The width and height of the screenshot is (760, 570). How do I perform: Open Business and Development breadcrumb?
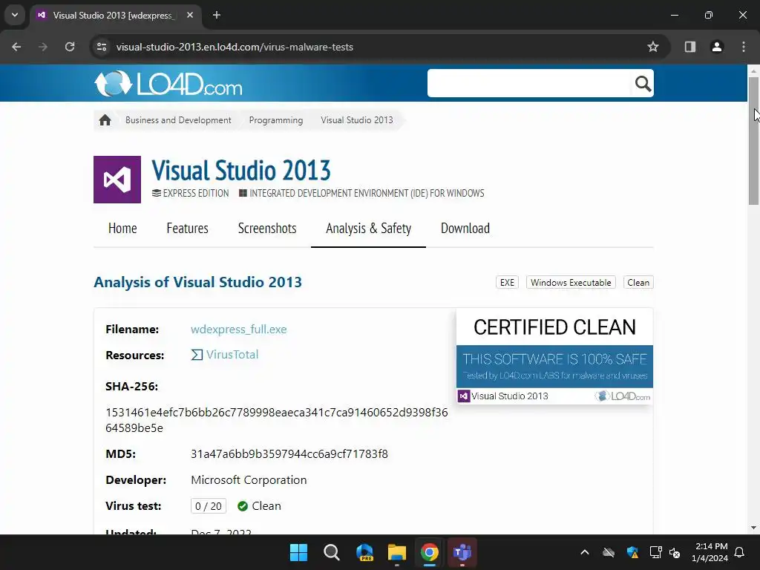(x=178, y=120)
